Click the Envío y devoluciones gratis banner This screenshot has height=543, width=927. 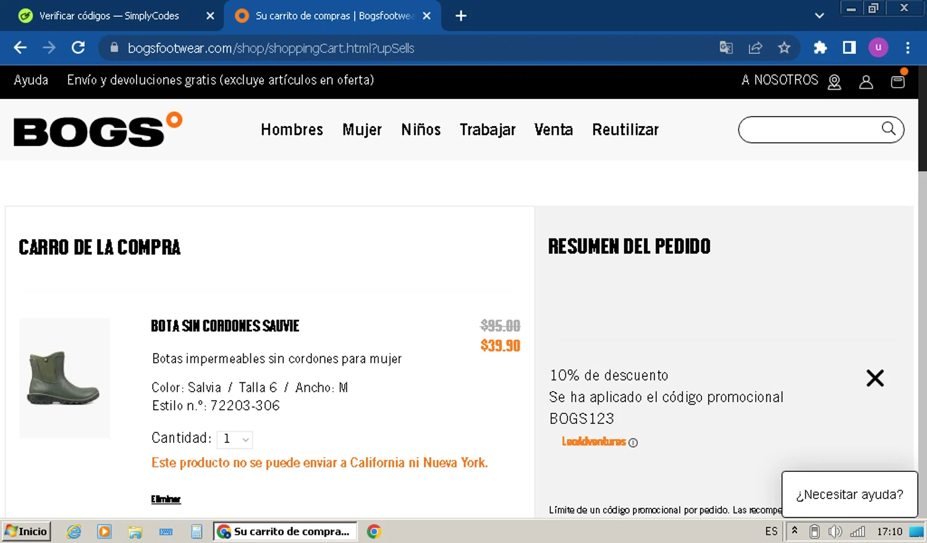pyautogui.click(x=221, y=80)
